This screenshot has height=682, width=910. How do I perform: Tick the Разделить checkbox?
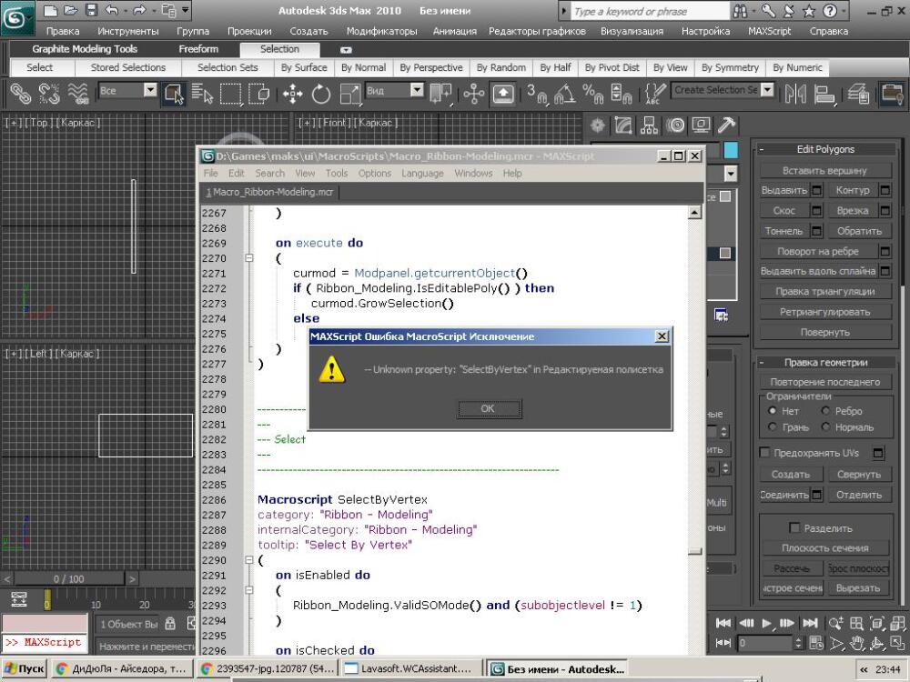[795, 527]
